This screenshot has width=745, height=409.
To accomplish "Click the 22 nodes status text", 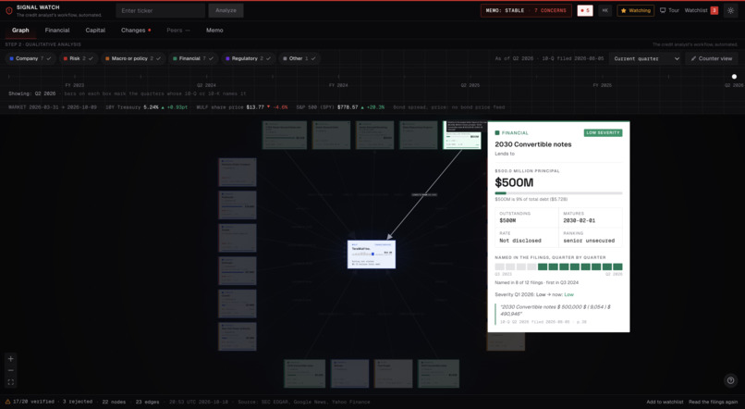I will [114, 402].
